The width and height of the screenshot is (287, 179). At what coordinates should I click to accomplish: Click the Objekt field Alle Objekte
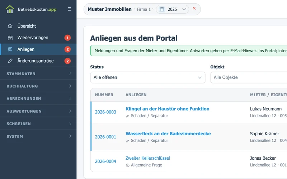pyautogui.click(x=249, y=77)
